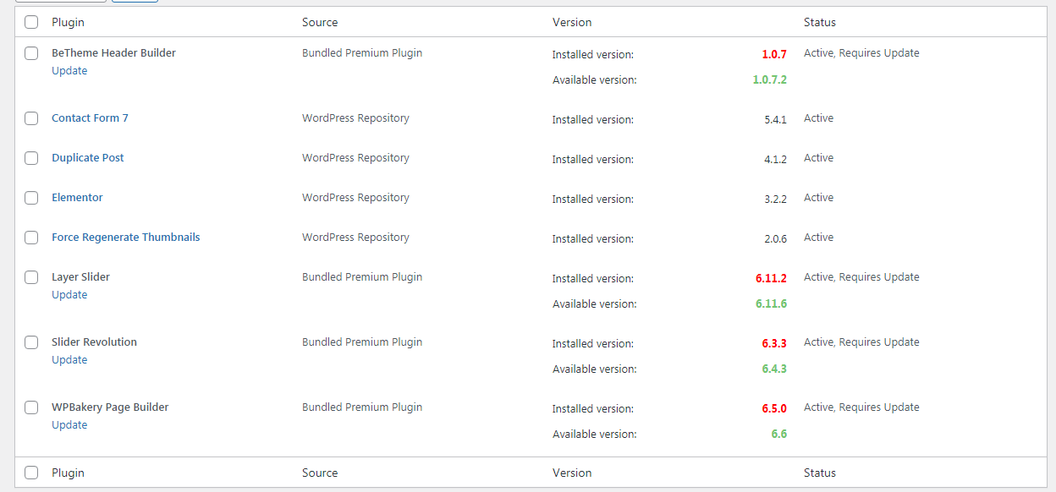Click the Status column heading in the header row
Screen dimensions: 1056x492
coord(820,22)
